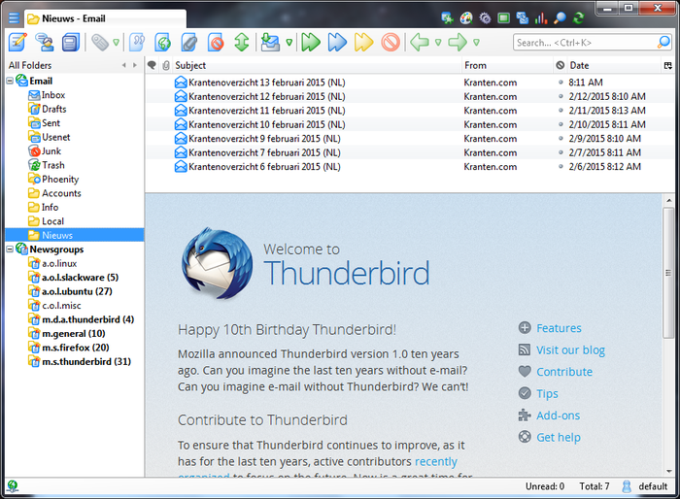Sort messages by Date column
This screenshot has height=499, width=680.
point(614,65)
